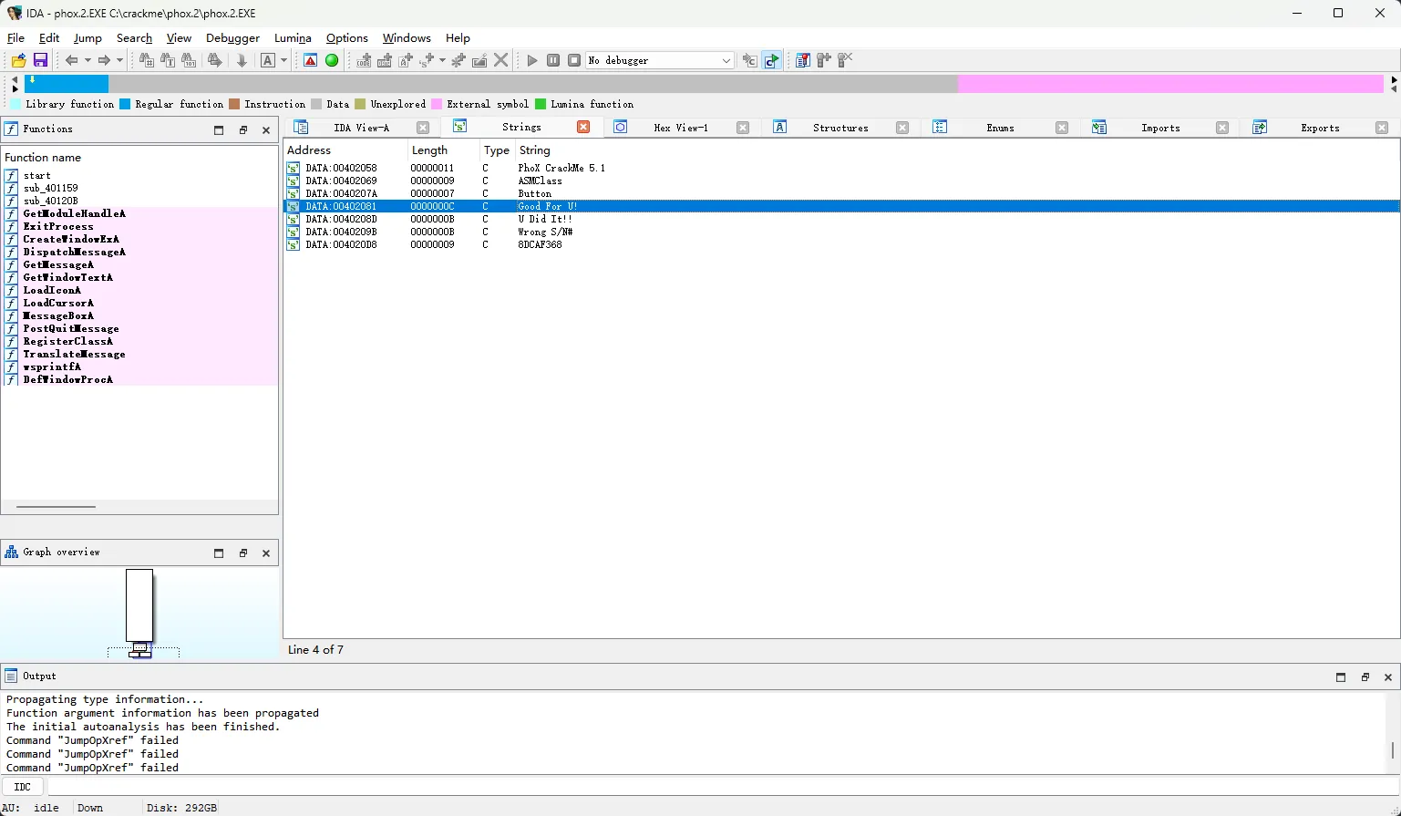Switch to the Enums tab
The height and width of the screenshot is (816, 1401).
pyautogui.click(x=1000, y=128)
